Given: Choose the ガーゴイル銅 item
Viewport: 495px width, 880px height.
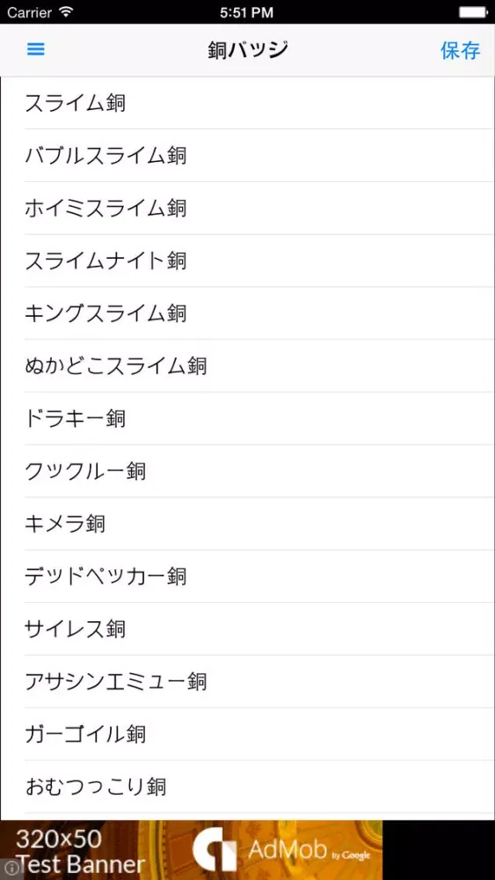Looking at the screenshot, I should click(247, 734).
